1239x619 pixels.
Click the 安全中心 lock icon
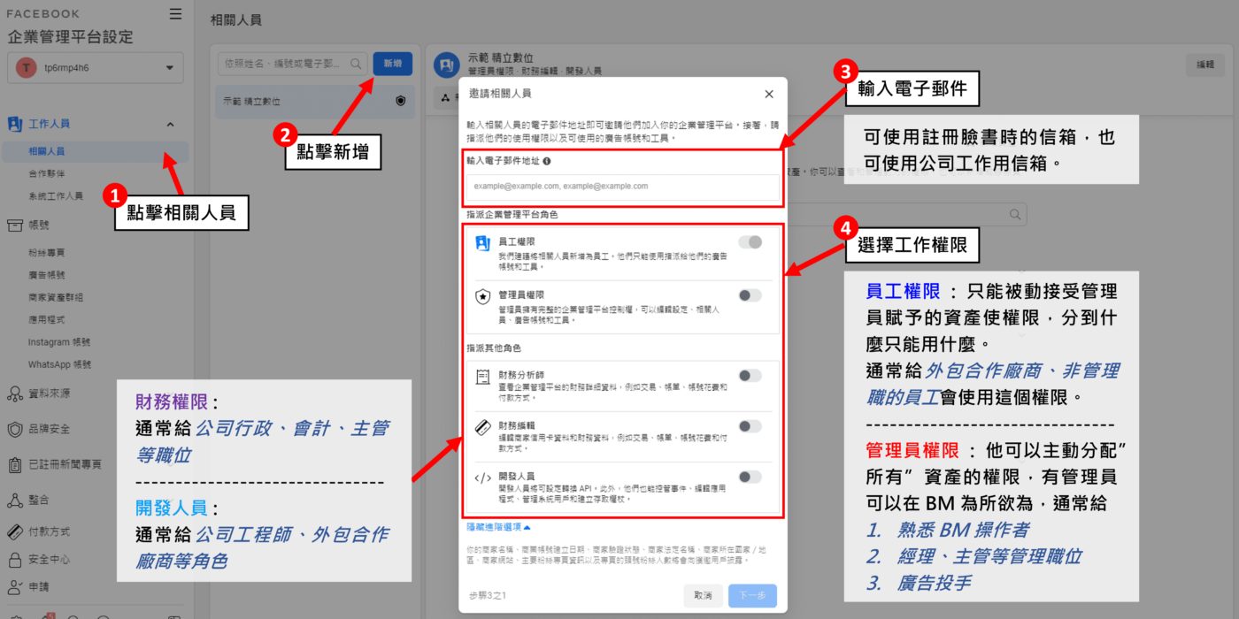(x=14, y=560)
